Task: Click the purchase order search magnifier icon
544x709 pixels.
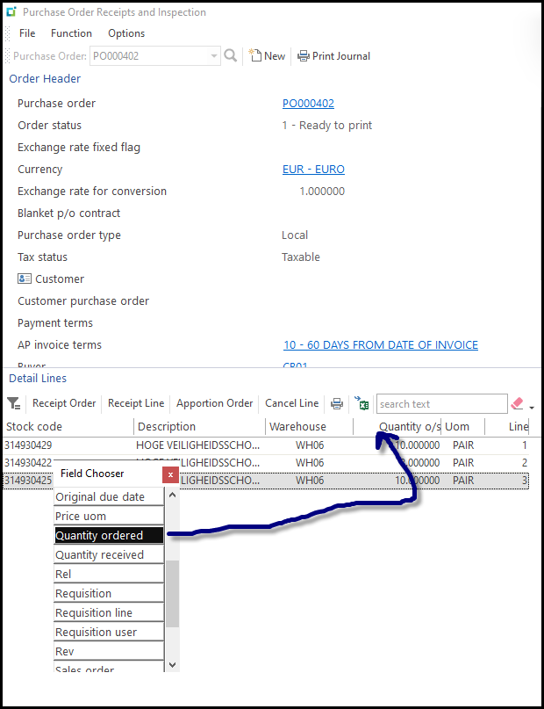Action: pyautogui.click(x=231, y=56)
